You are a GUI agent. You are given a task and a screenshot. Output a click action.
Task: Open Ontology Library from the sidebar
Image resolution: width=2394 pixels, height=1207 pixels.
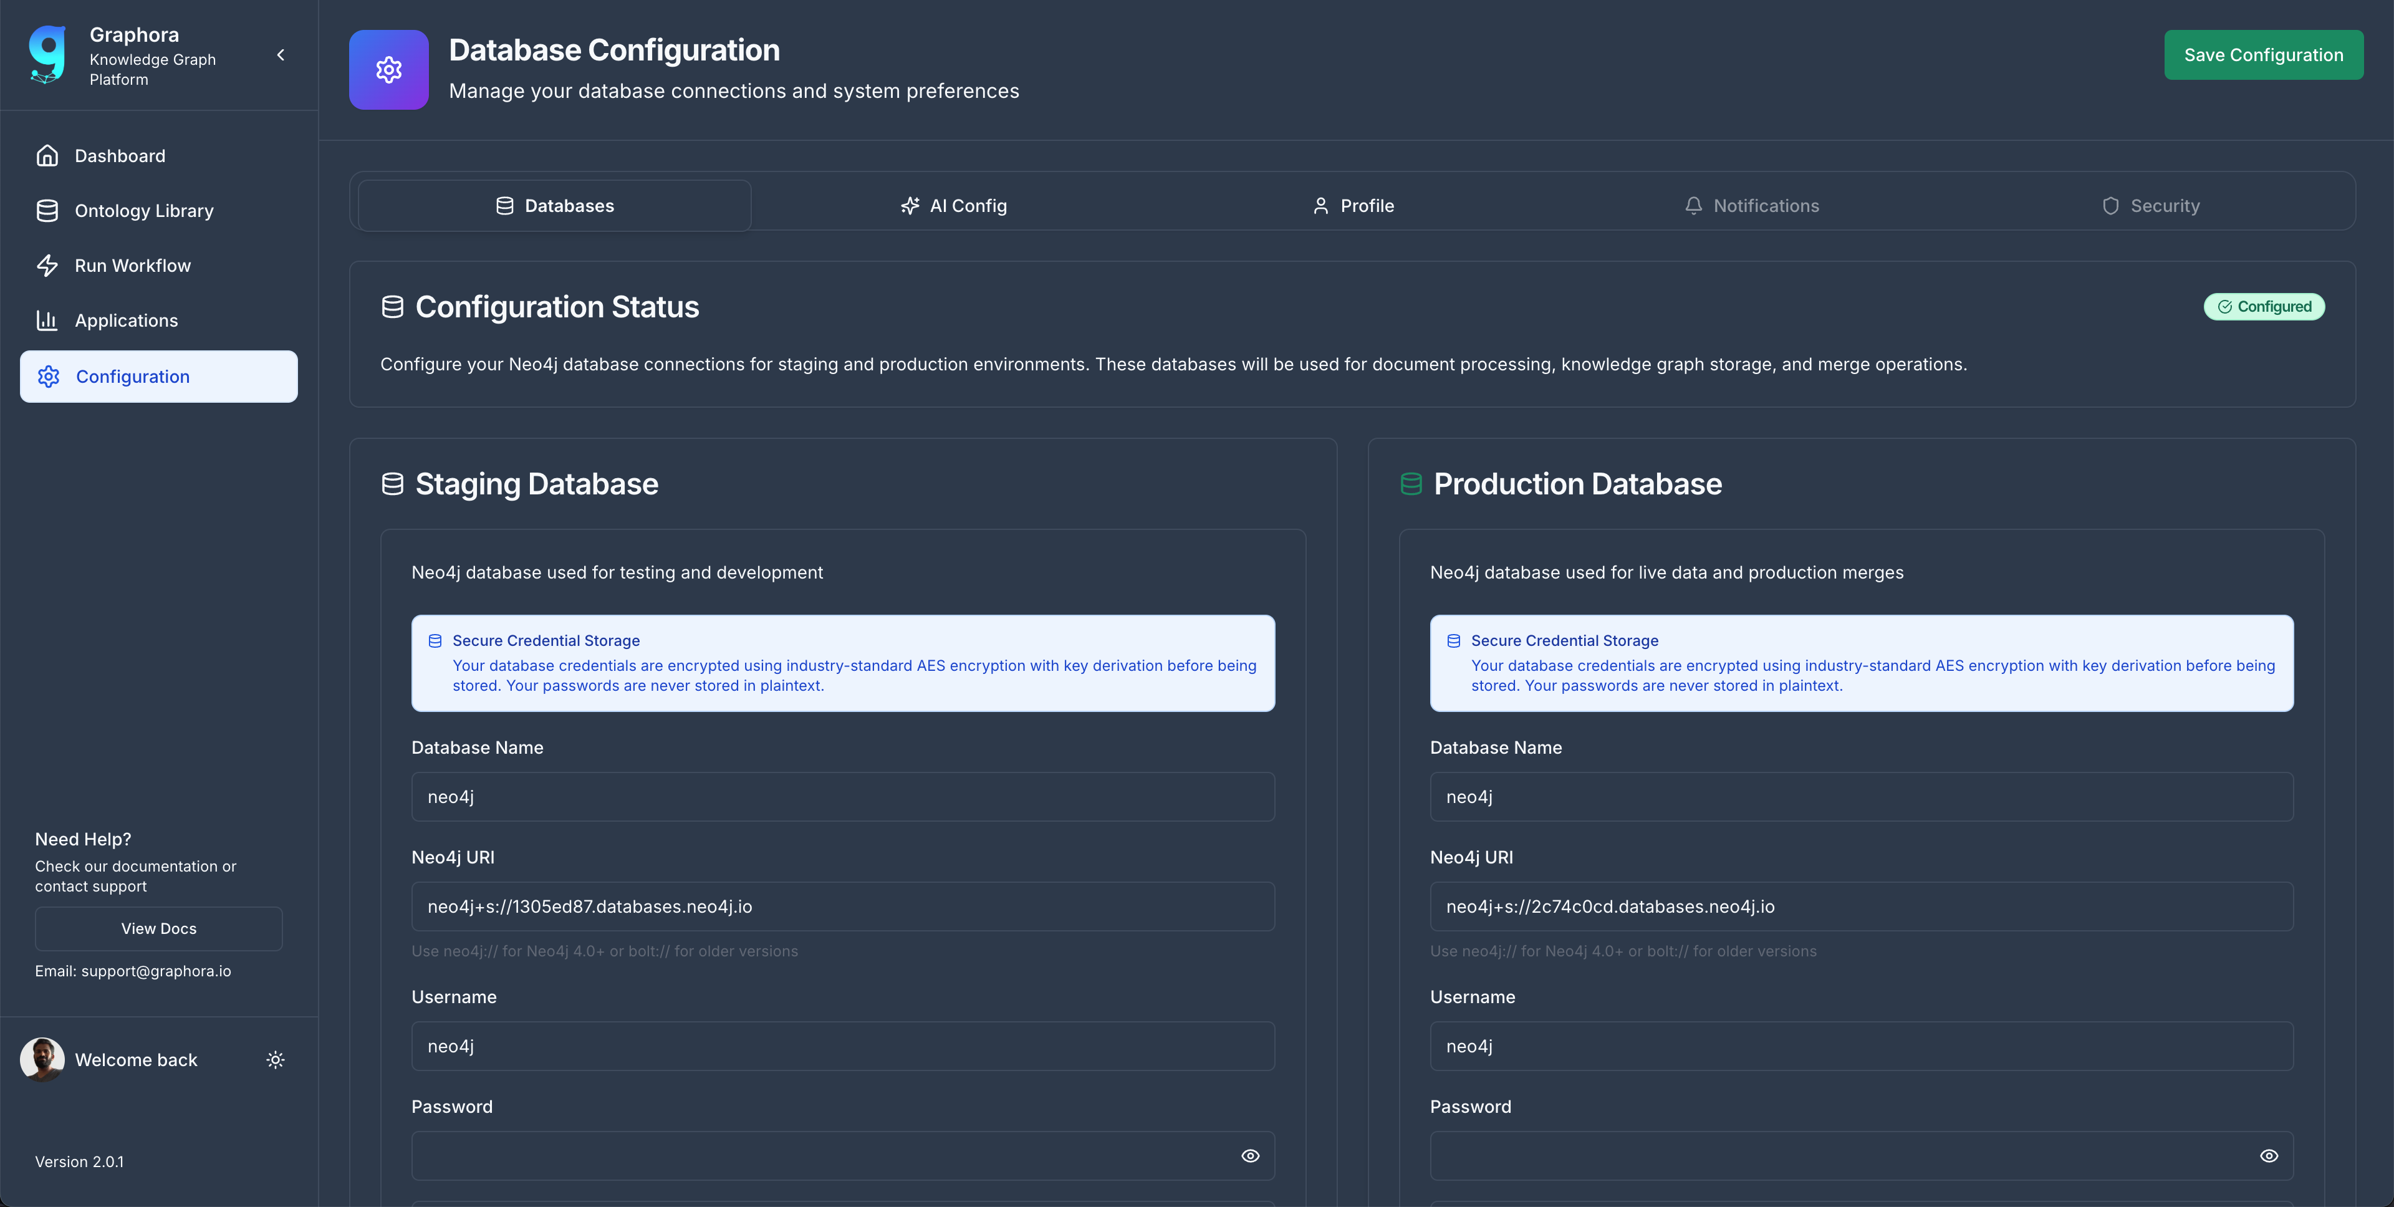(159, 211)
